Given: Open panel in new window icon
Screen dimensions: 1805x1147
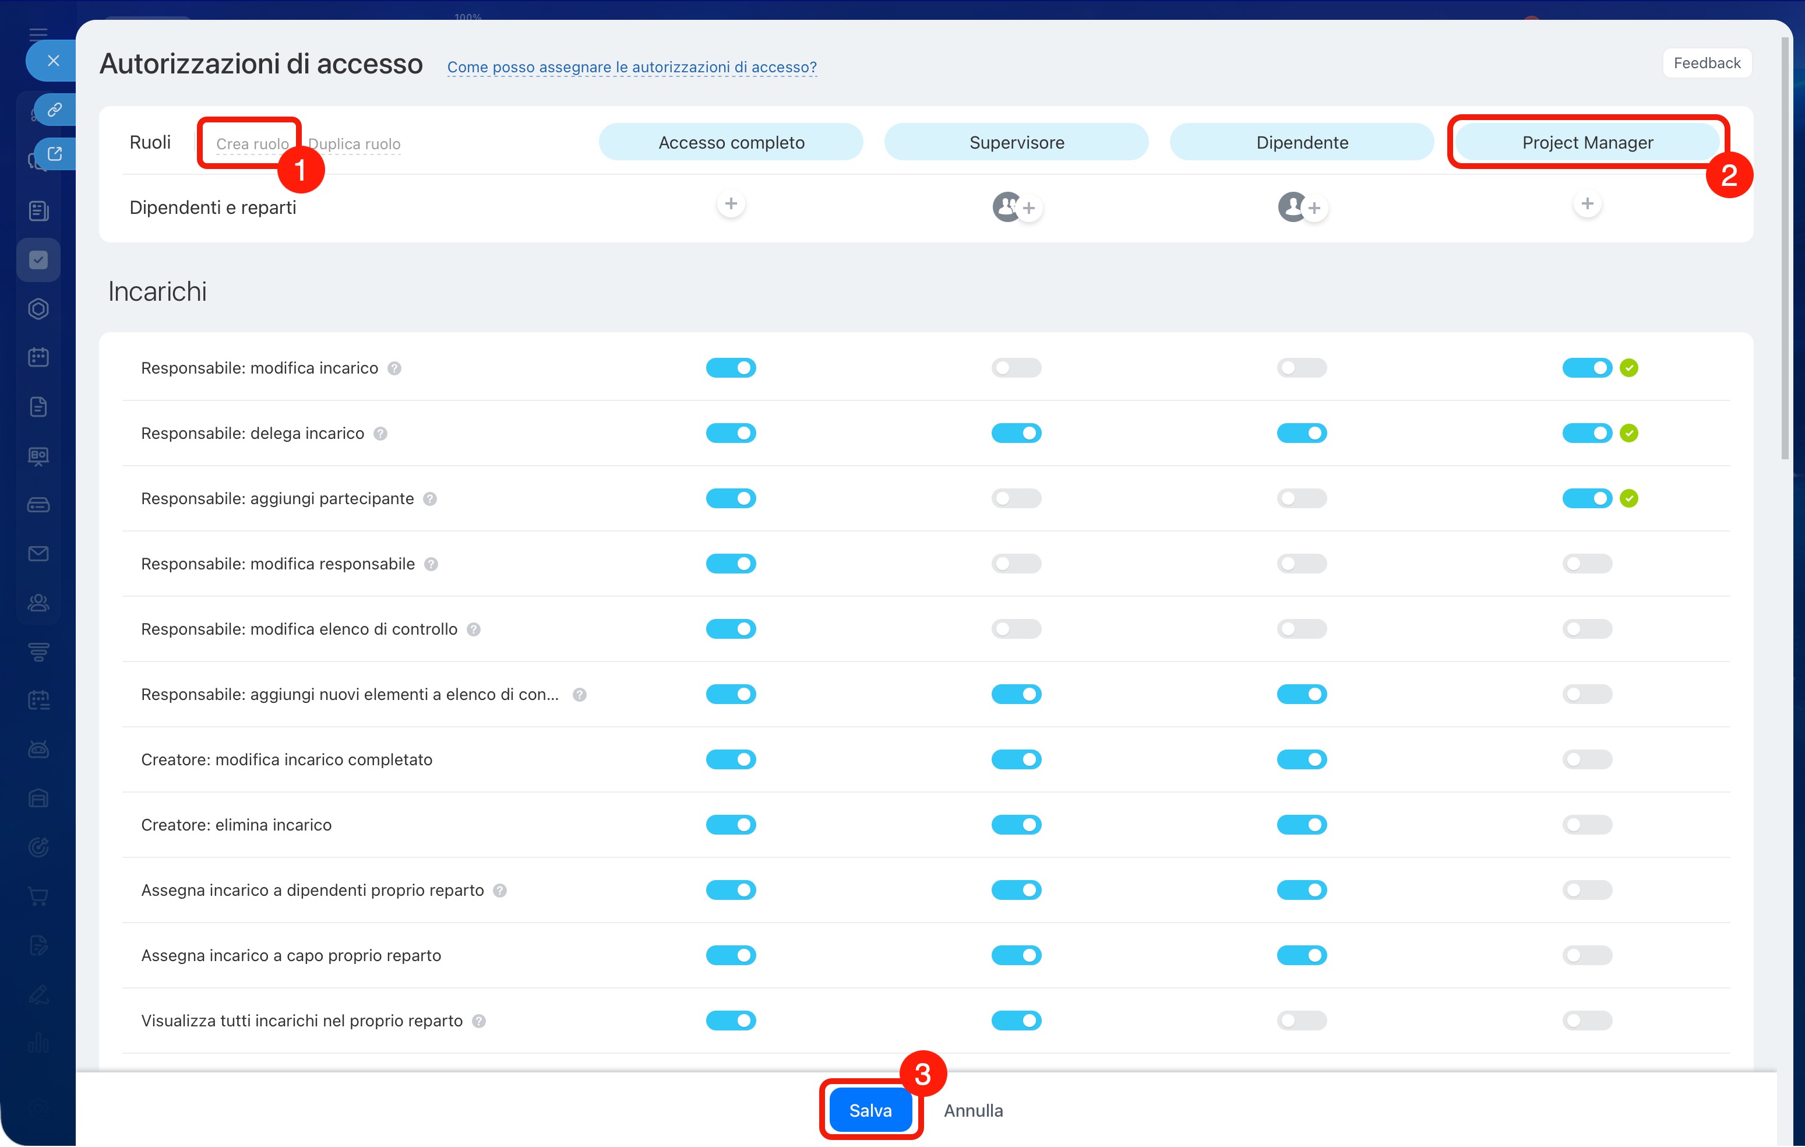Looking at the screenshot, I should tap(55, 154).
